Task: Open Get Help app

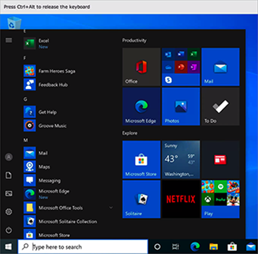Action: coord(68,112)
